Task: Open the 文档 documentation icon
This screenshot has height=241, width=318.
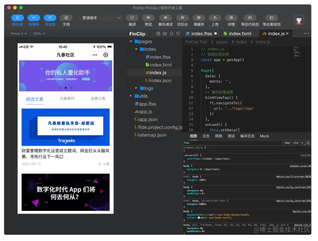Action: click(66, 18)
